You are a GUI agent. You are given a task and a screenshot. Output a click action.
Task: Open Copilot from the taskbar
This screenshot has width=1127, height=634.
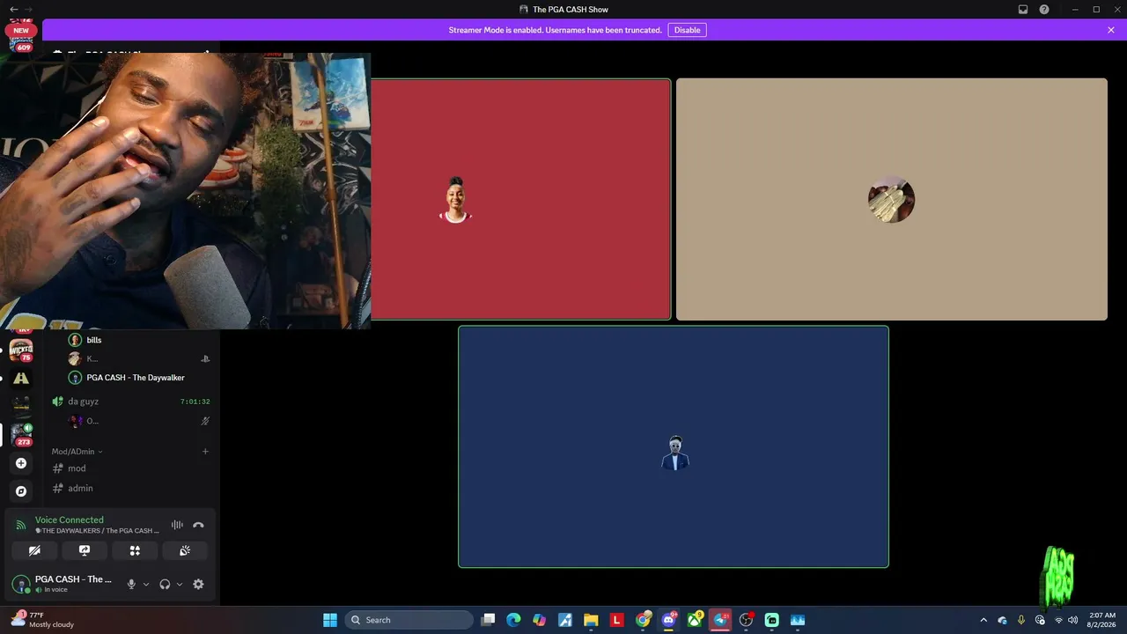click(x=539, y=620)
